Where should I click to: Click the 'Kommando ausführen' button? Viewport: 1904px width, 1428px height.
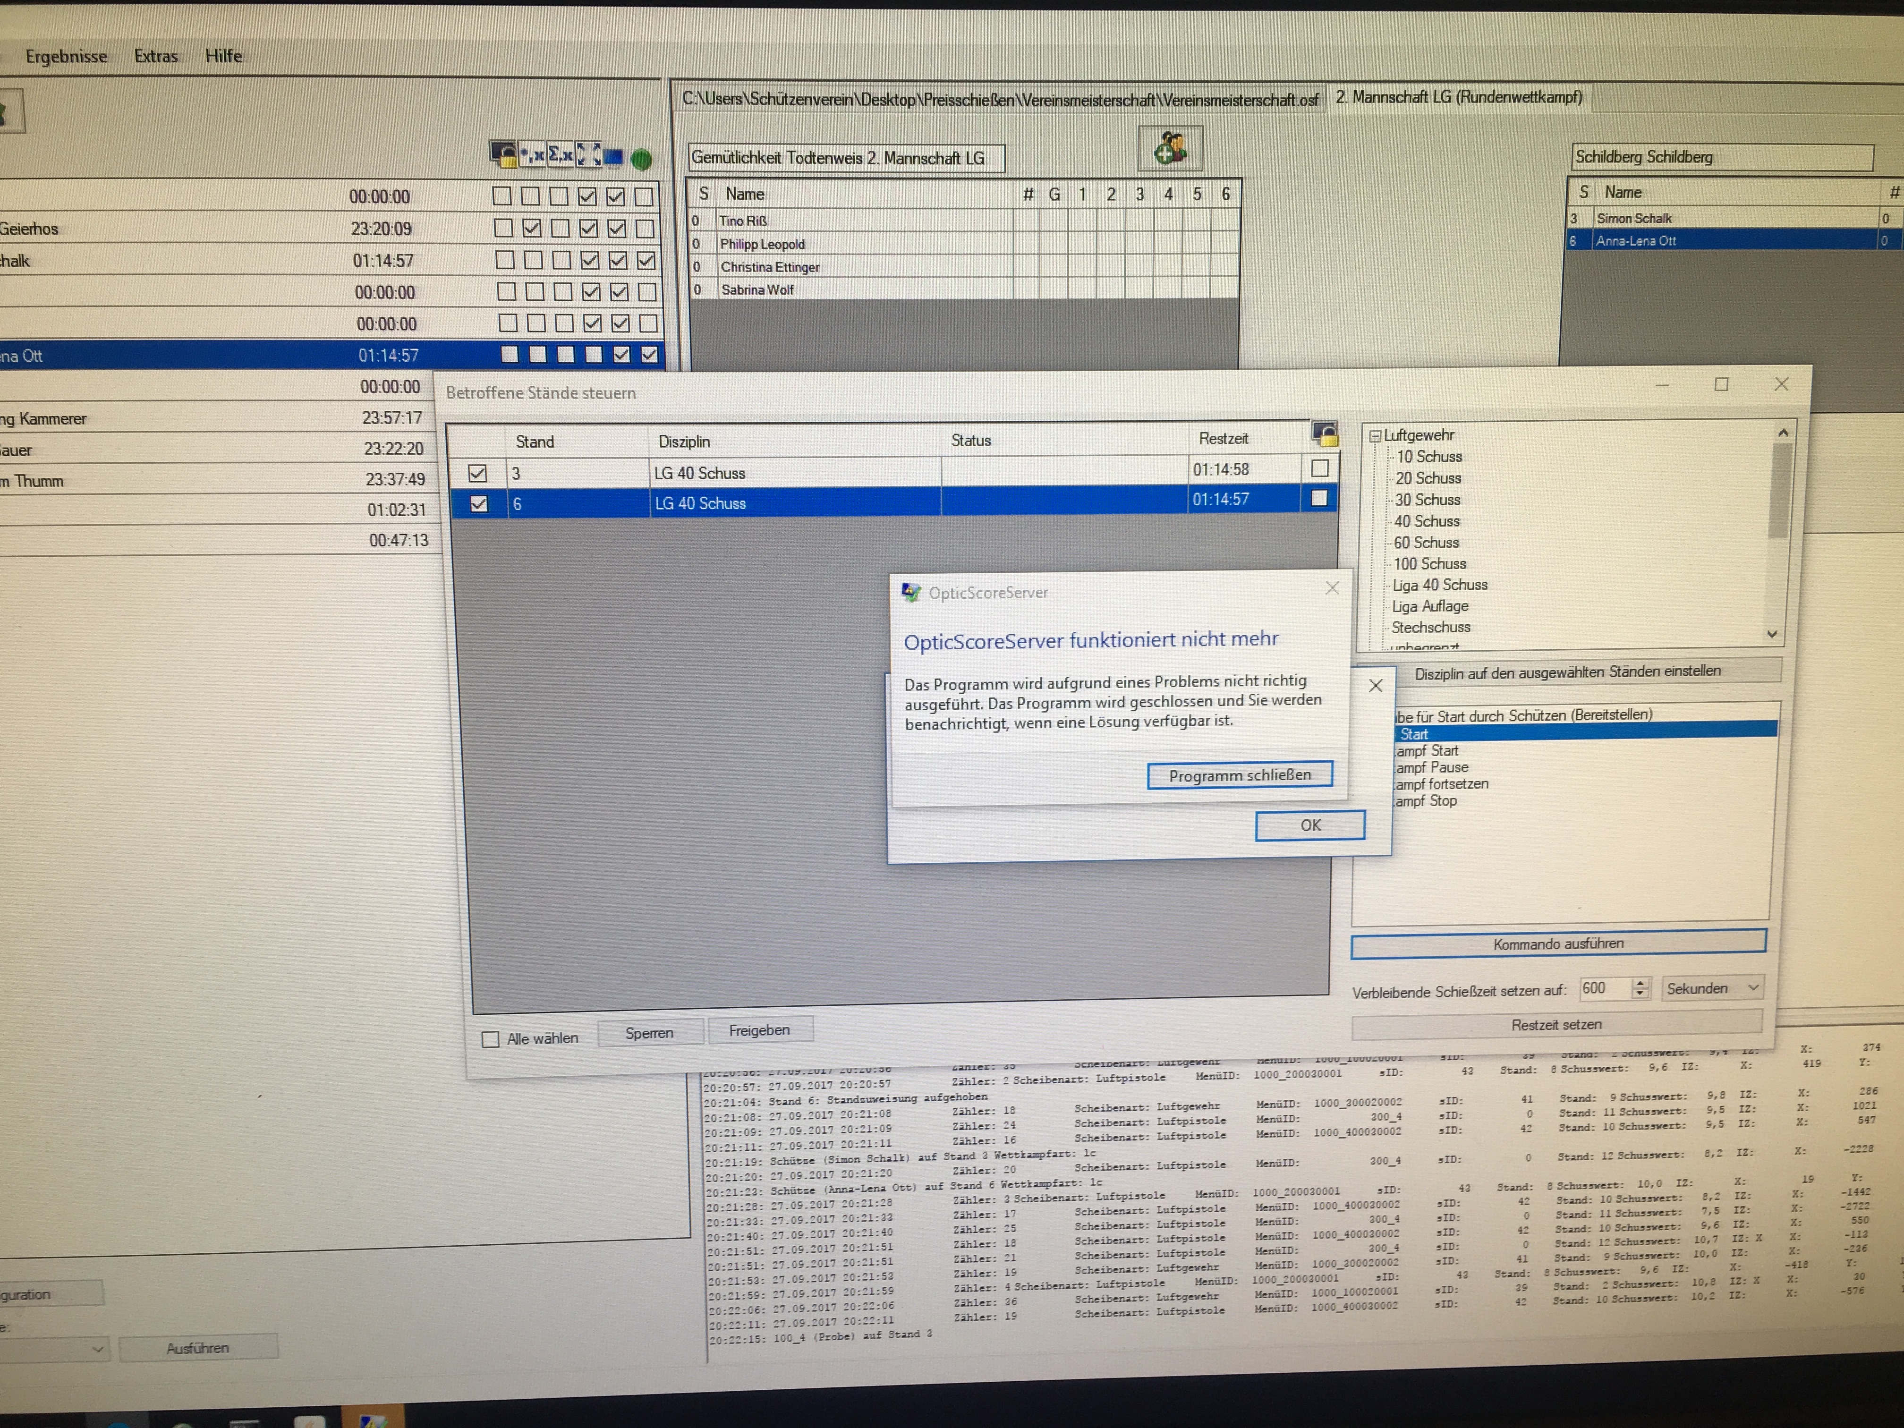pyautogui.click(x=1558, y=943)
